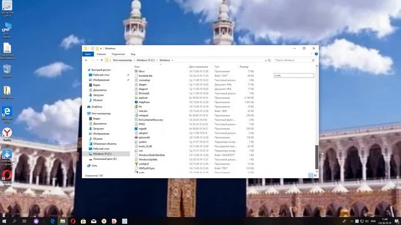Switch to details view layout button
The height and width of the screenshot is (225, 401).
click(x=311, y=175)
